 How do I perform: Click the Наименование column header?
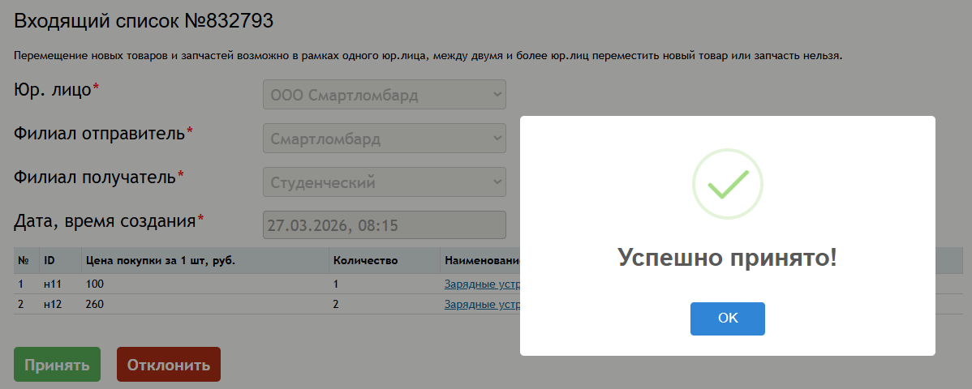tap(482, 261)
